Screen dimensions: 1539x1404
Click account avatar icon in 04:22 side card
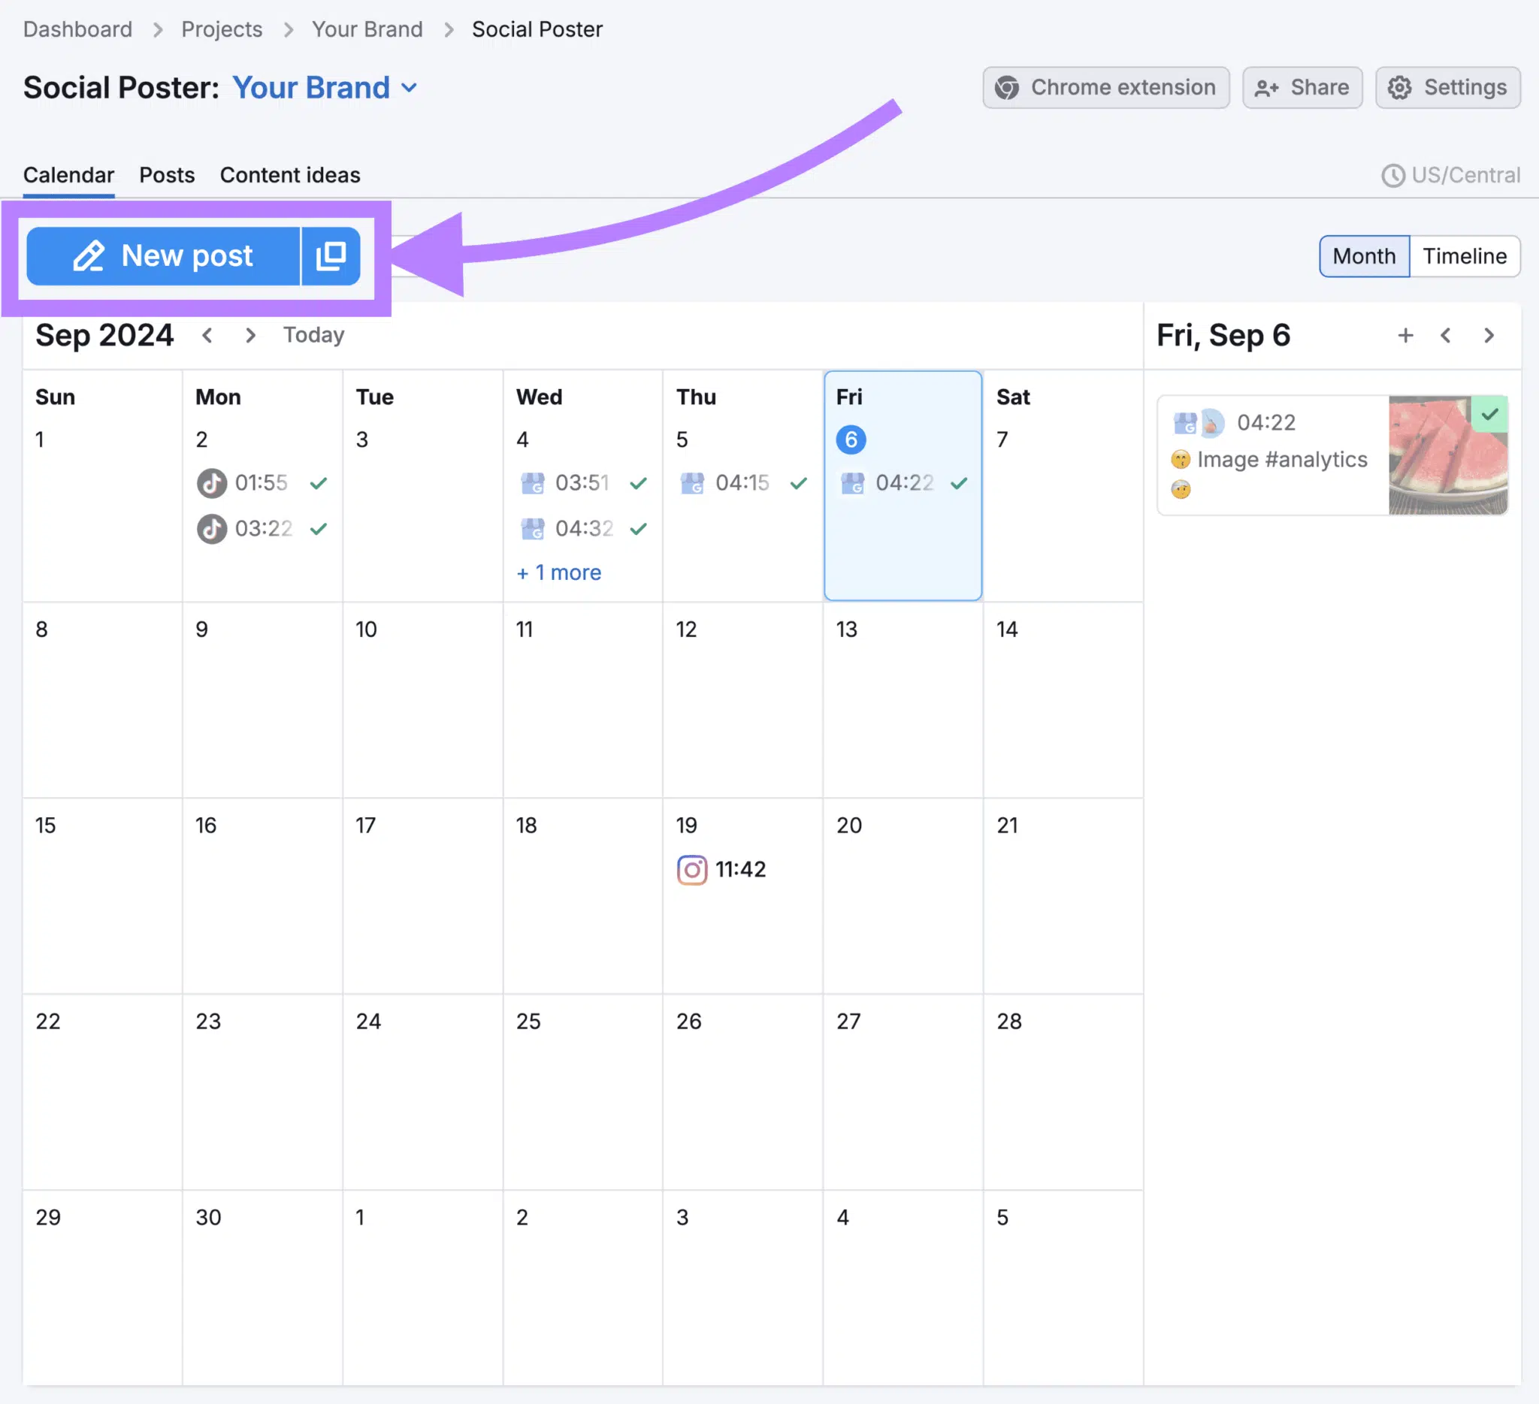click(x=1211, y=423)
